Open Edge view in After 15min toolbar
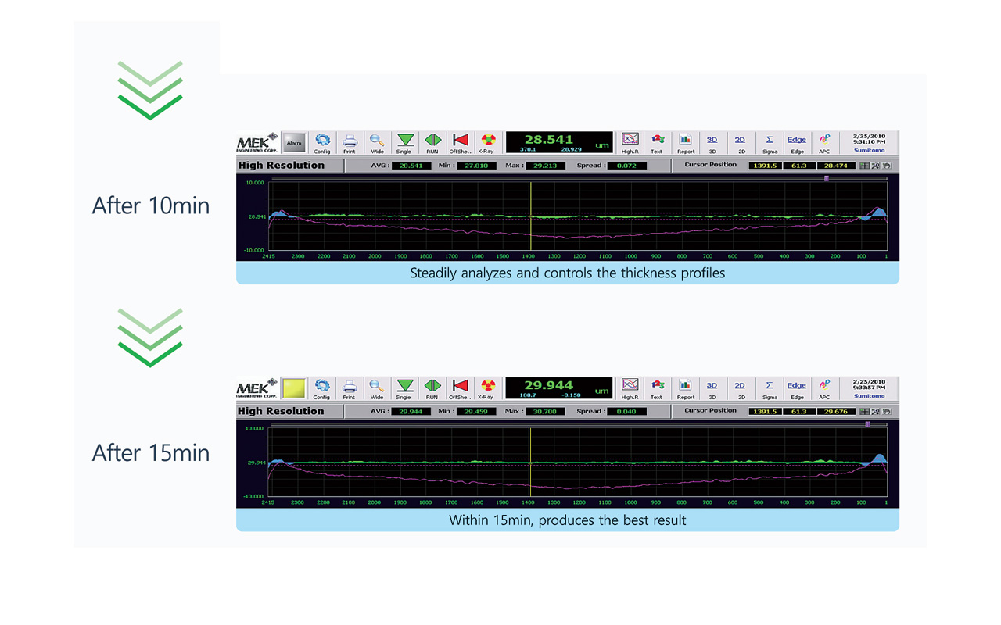The image size is (1001, 625). click(x=797, y=388)
